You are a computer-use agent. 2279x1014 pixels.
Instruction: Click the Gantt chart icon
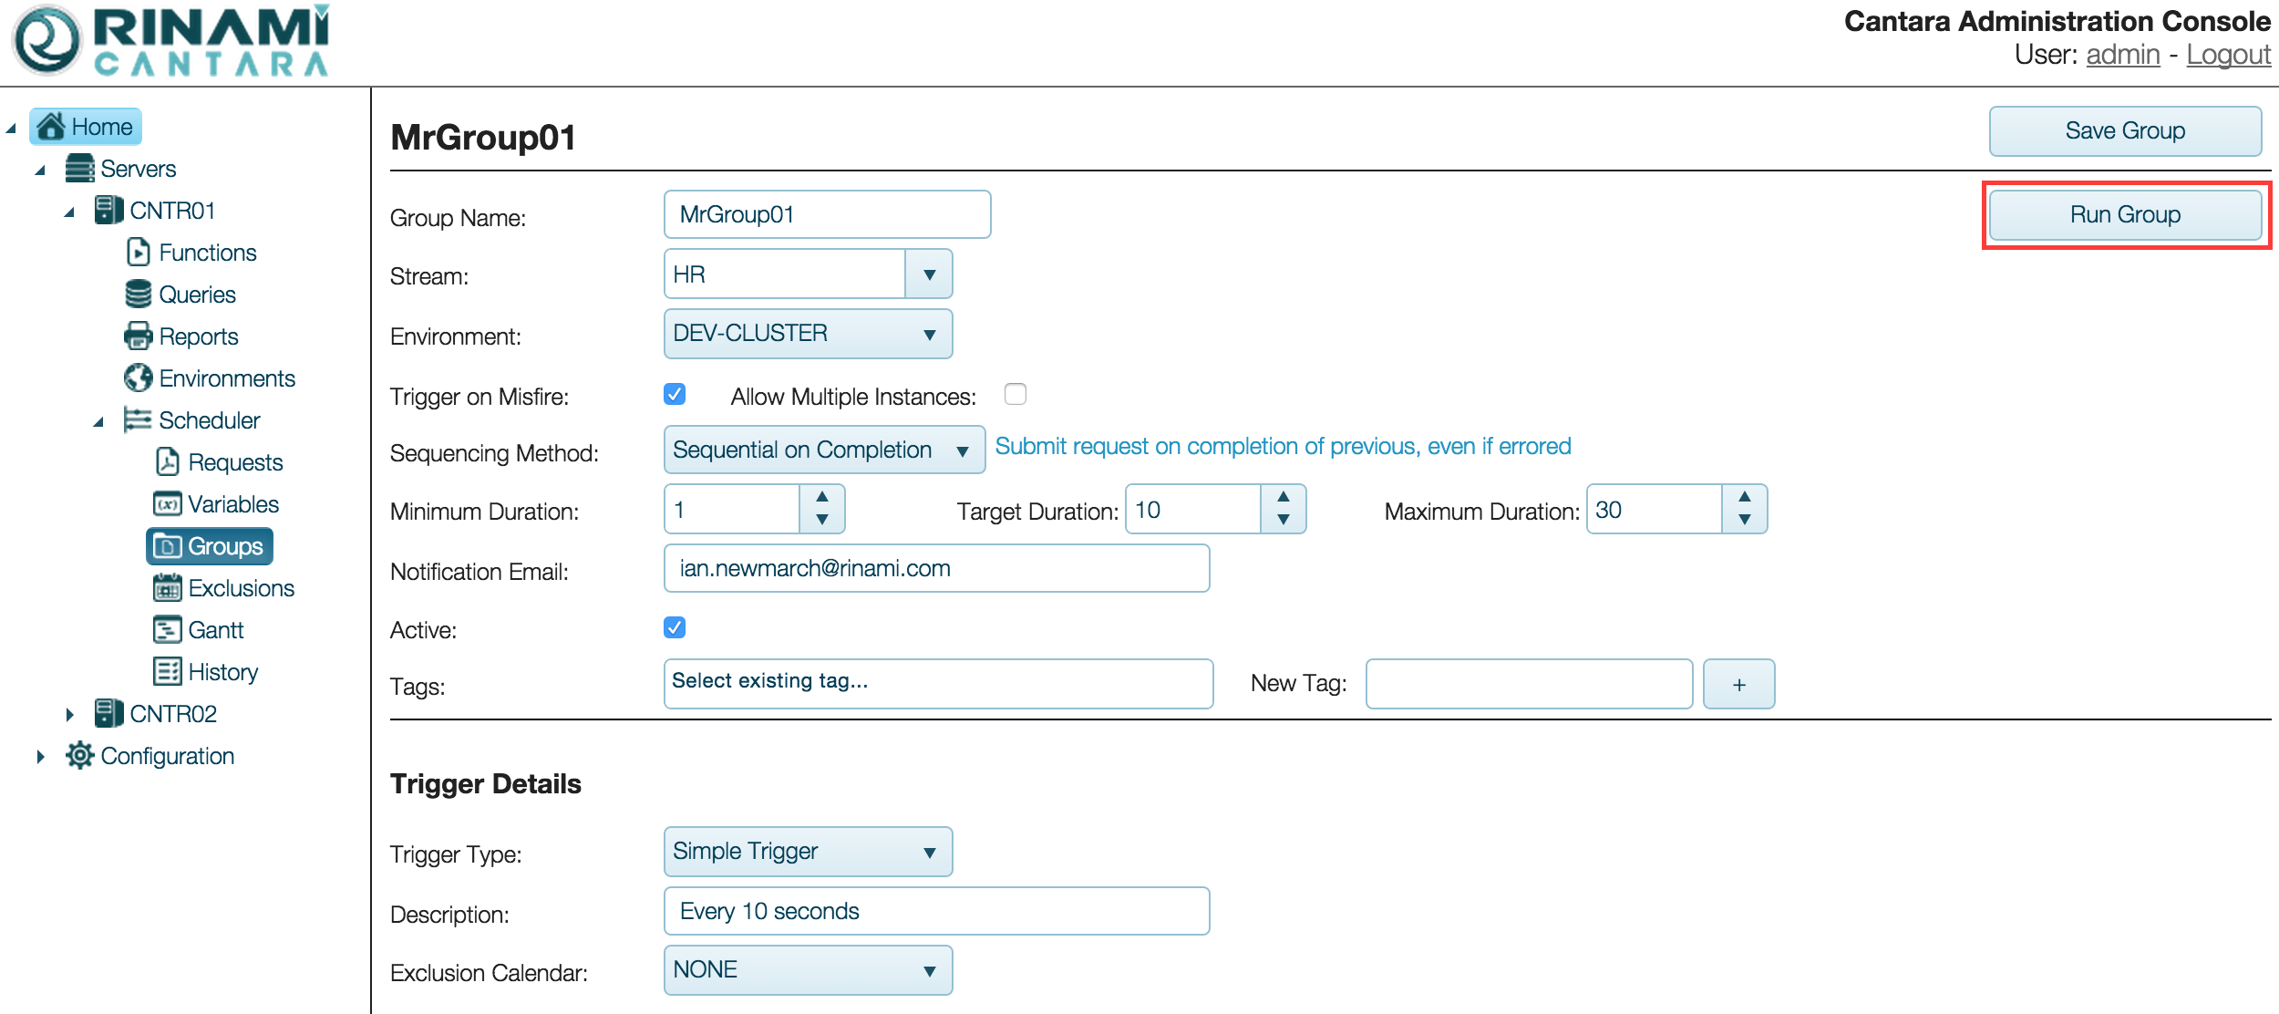point(167,630)
